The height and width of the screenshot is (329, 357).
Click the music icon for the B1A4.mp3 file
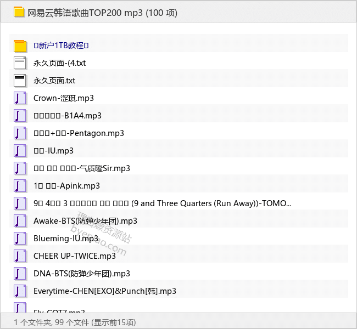[20, 116]
